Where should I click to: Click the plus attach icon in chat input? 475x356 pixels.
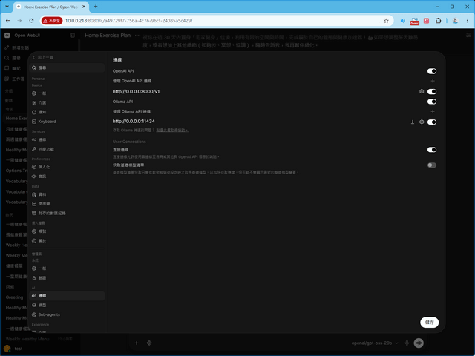click(137, 343)
